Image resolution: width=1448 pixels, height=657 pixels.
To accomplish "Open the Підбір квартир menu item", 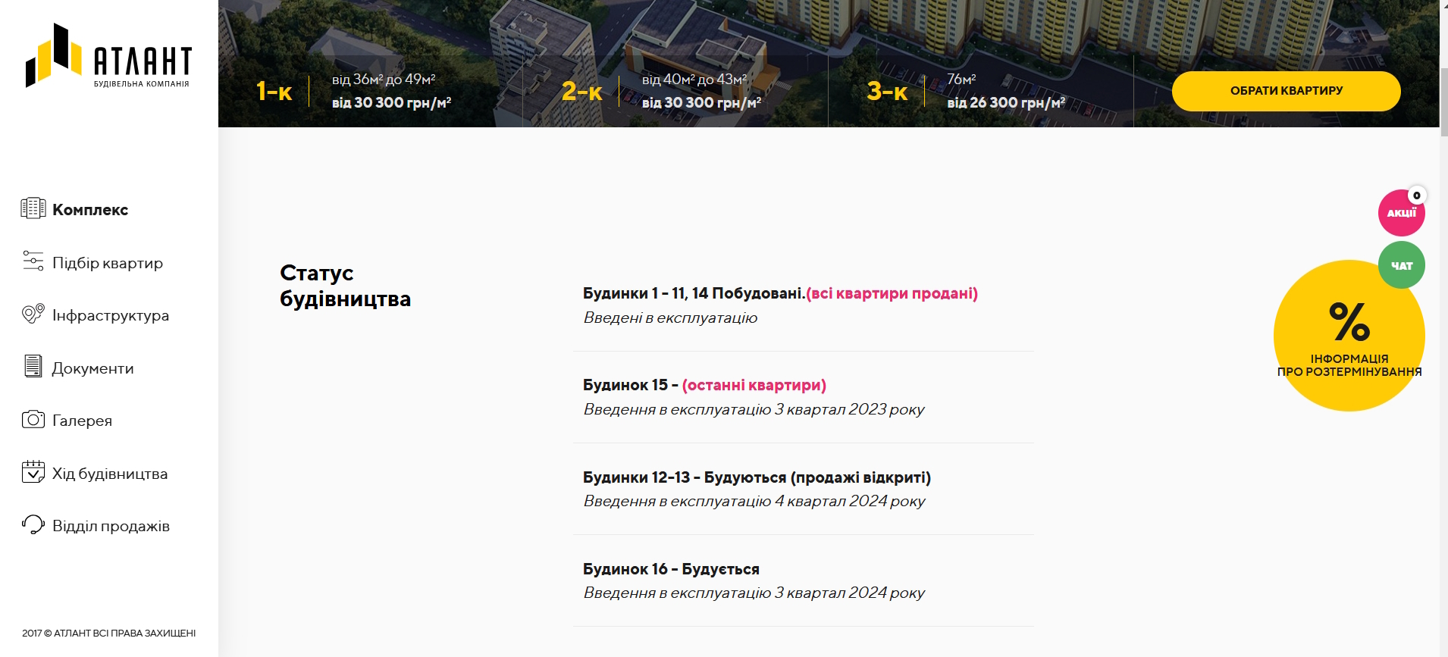I will [x=108, y=263].
